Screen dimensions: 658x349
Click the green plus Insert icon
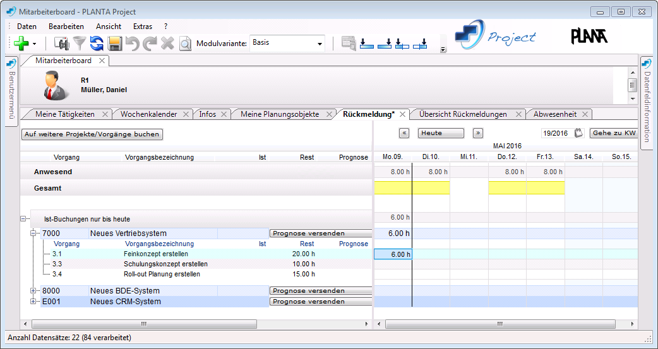pyautogui.click(x=21, y=43)
